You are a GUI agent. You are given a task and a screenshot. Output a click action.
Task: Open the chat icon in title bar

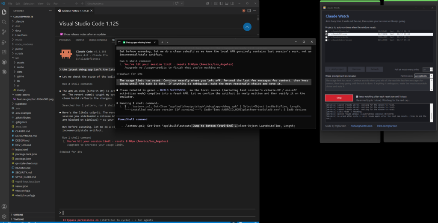point(177,3)
